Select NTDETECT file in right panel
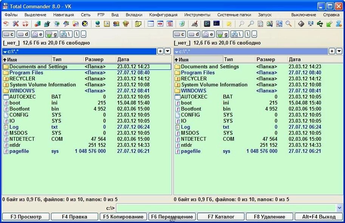Screen dimensions: 345x223 click(x=258, y=139)
